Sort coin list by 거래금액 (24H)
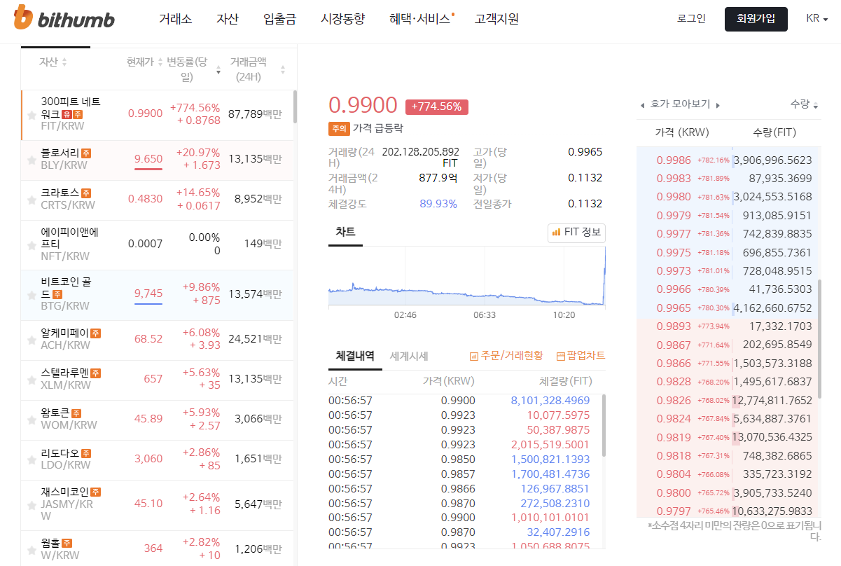841x566 pixels. click(283, 69)
